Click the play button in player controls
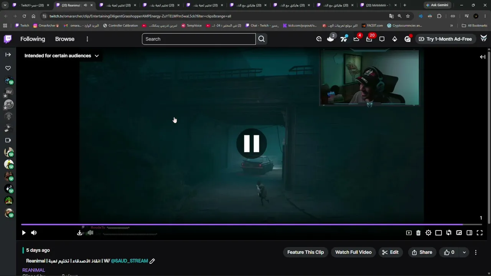Viewport: 491px width, 276px height. coord(24,233)
